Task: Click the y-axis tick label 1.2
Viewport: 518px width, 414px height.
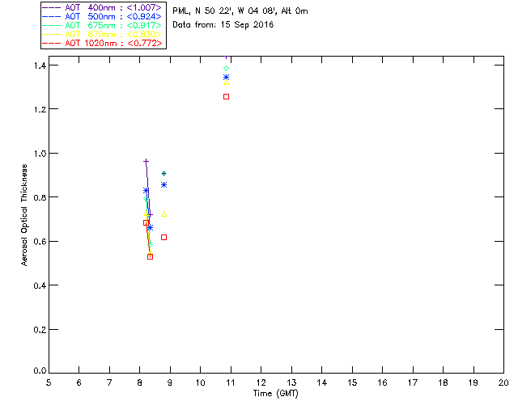Action: pyautogui.click(x=40, y=109)
